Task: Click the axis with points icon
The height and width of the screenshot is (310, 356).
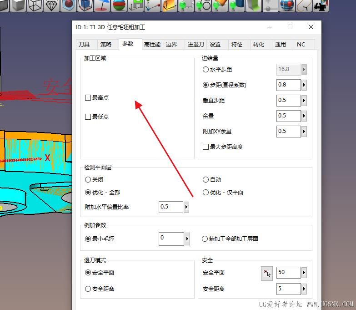Action: click(152, 5)
